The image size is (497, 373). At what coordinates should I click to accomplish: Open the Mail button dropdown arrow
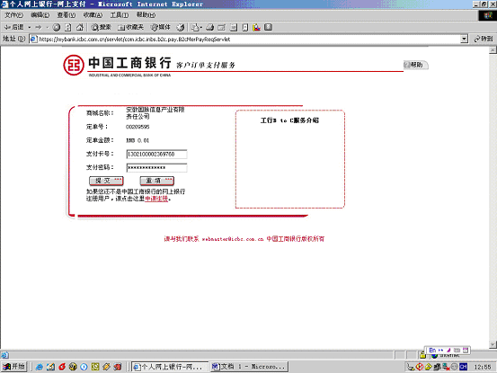point(201,27)
